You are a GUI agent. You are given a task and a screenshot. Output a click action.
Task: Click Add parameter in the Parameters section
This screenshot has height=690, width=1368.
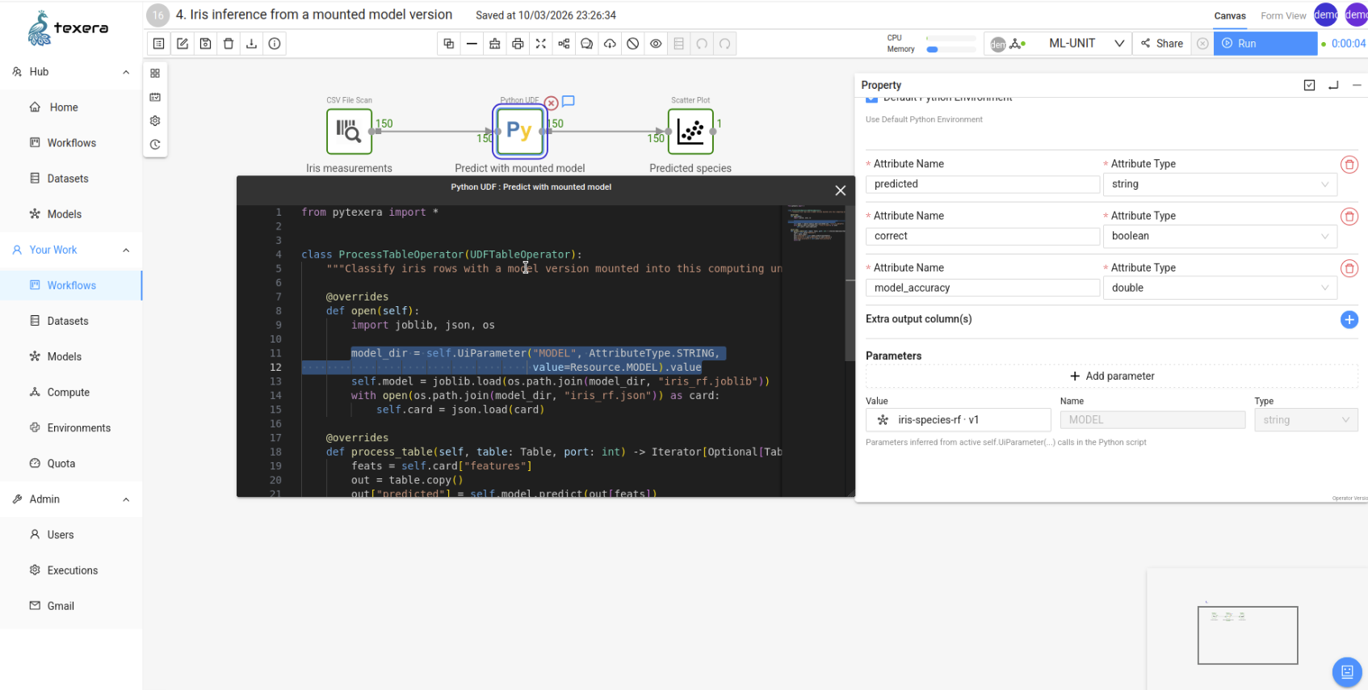point(1112,377)
